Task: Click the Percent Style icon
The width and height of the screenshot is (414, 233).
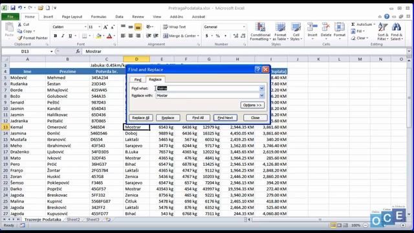Action: pyautogui.click(x=218, y=36)
